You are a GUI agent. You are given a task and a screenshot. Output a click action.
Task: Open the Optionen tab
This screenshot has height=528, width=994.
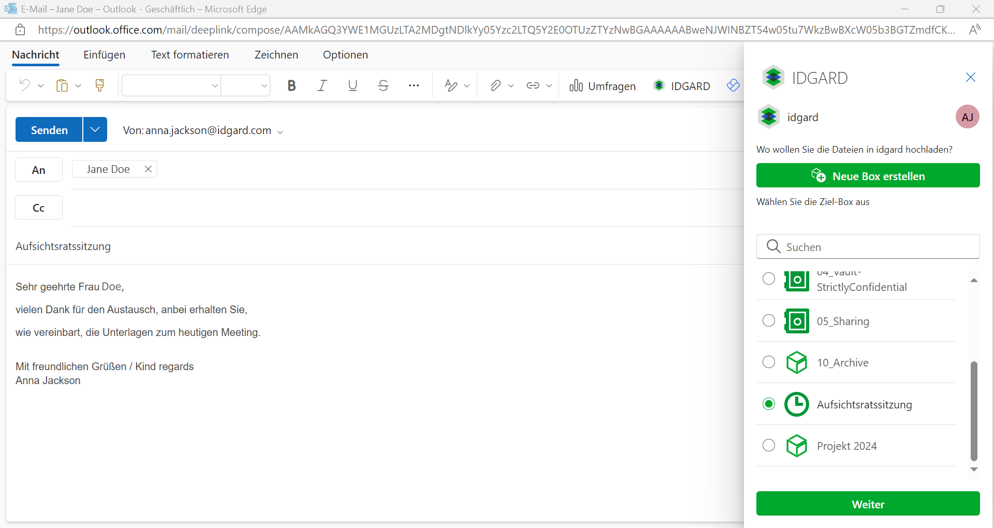(x=345, y=55)
